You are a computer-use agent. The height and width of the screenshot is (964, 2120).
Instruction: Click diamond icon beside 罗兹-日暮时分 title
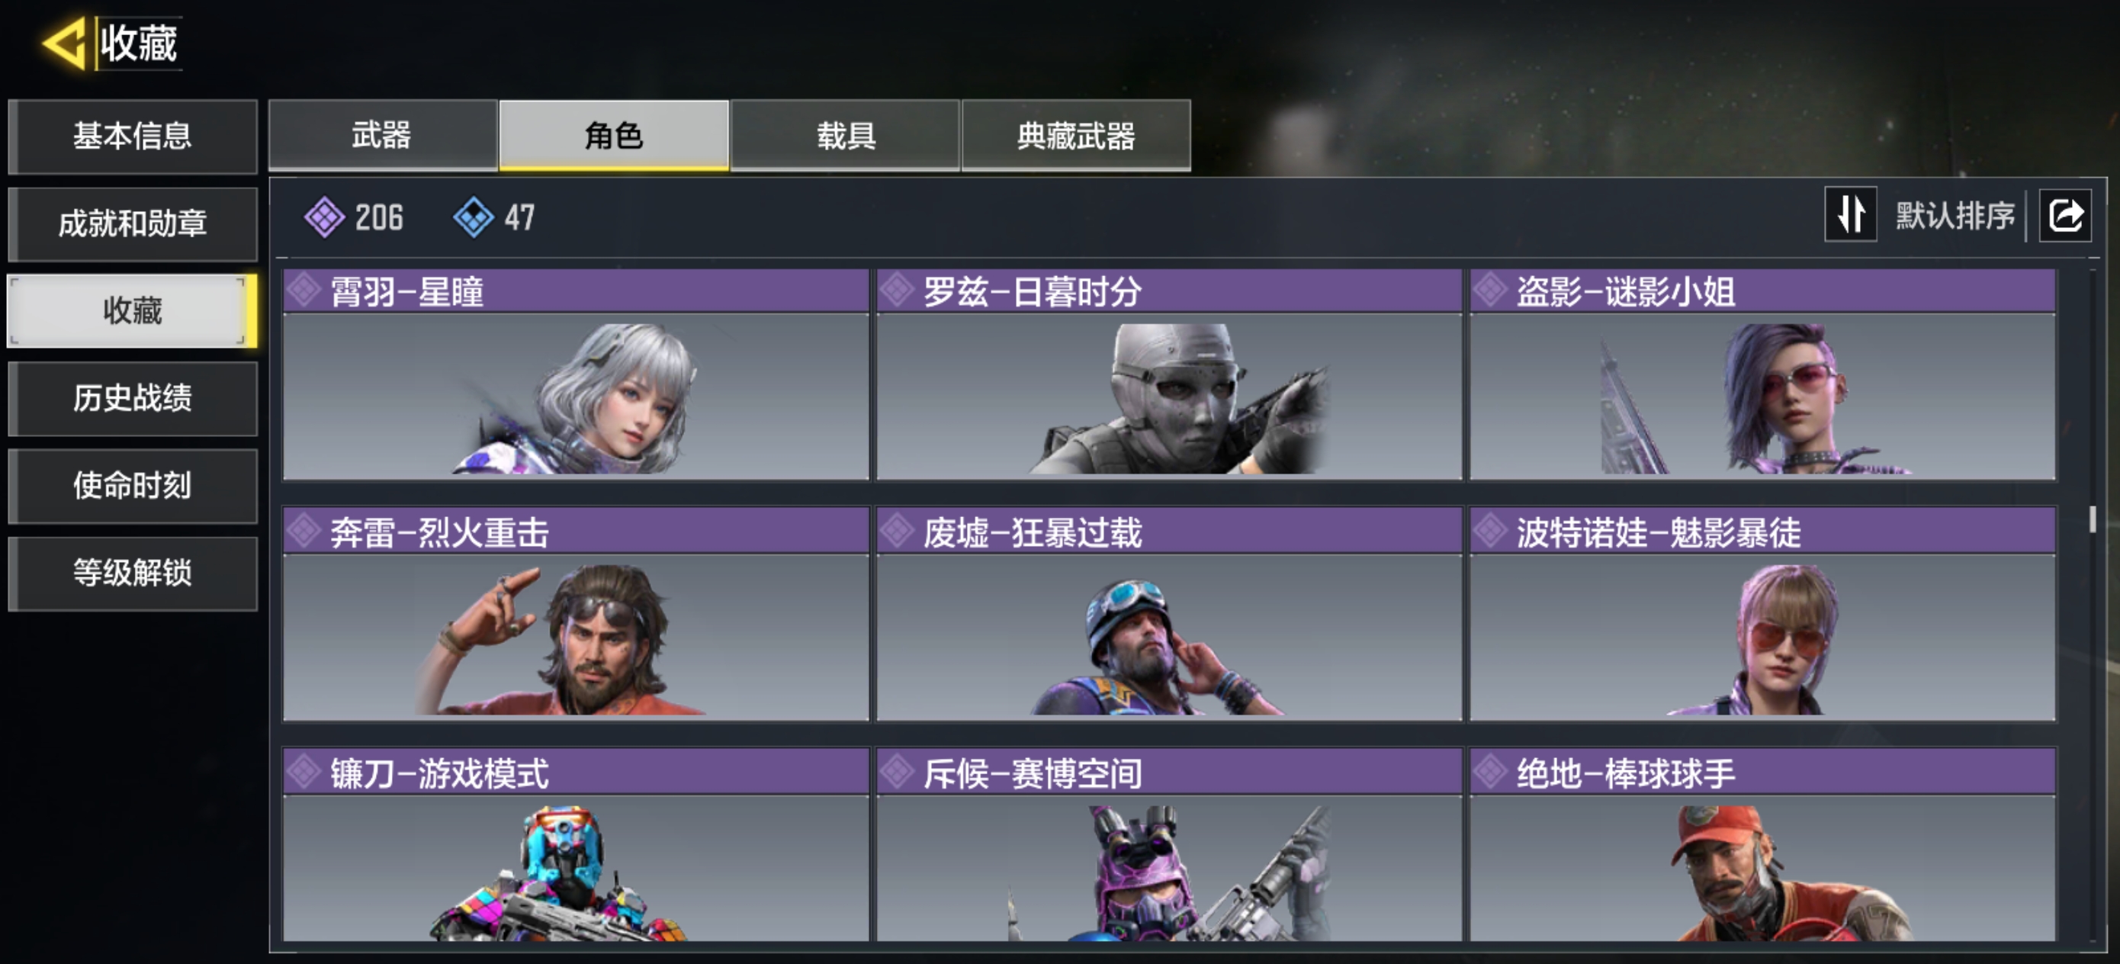(897, 290)
